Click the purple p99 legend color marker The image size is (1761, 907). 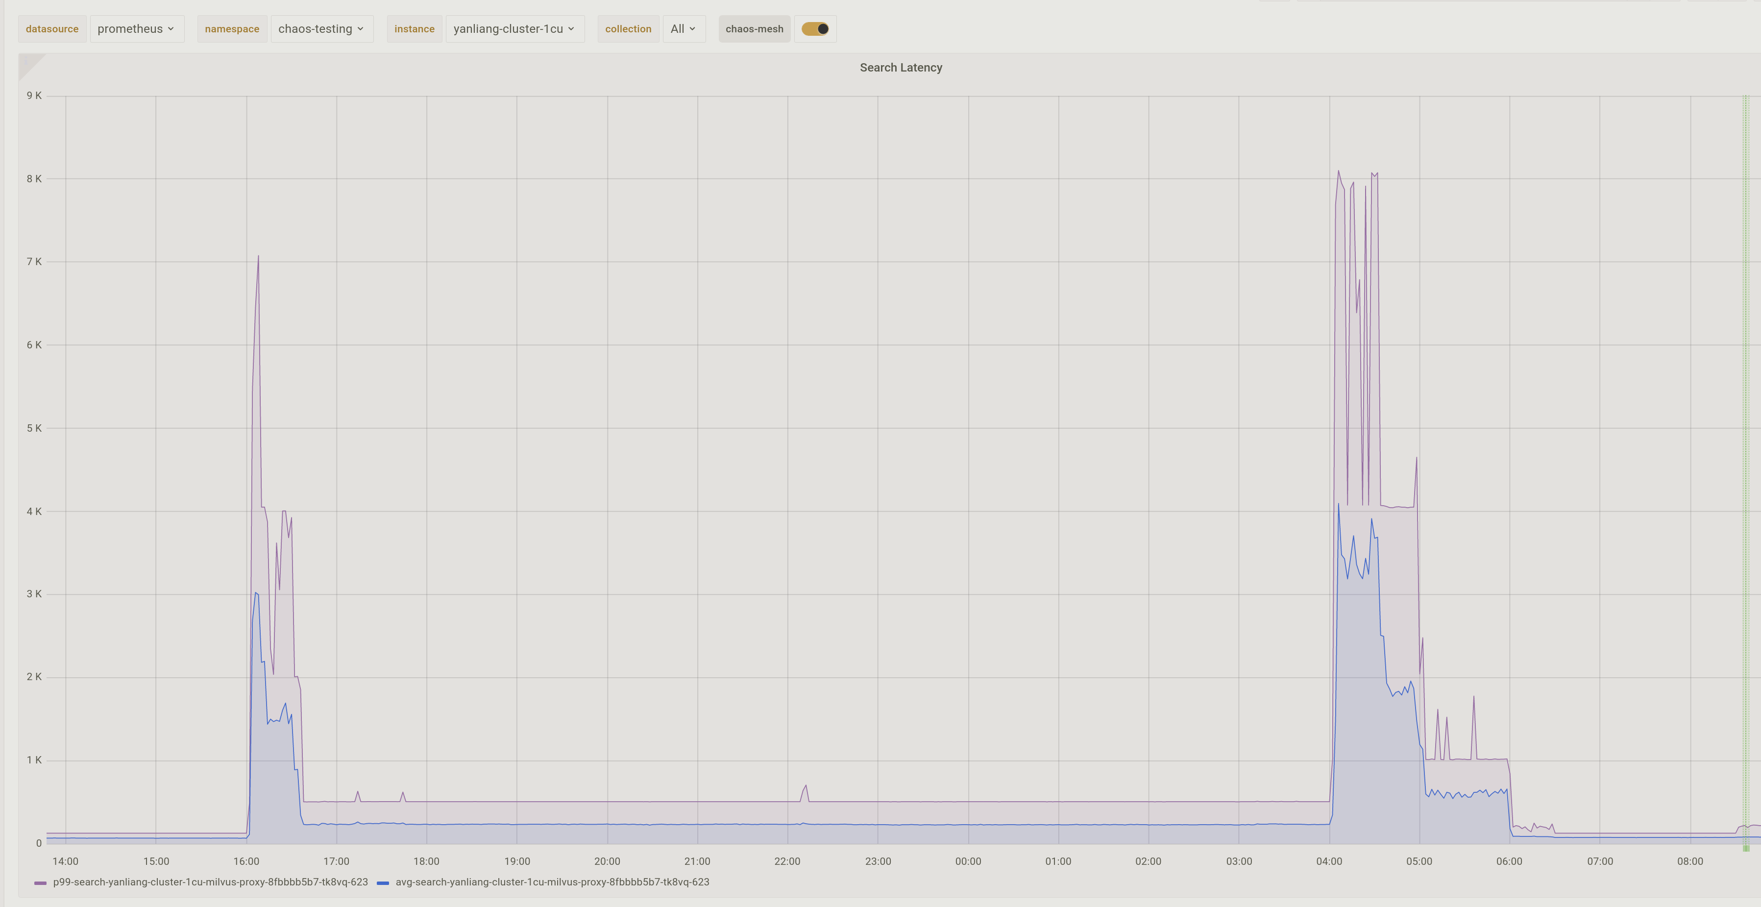click(41, 882)
